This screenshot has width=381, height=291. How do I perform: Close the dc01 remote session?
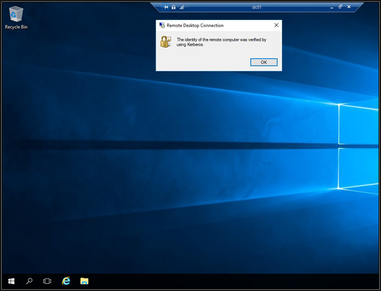click(x=349, y=7)
